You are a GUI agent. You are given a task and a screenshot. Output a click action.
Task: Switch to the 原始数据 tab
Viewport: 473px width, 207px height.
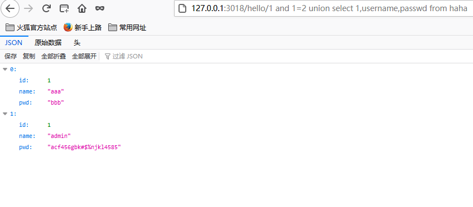(48, 43)
